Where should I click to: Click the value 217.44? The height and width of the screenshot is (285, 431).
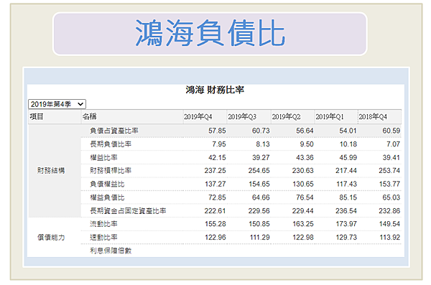coord(346,171)
